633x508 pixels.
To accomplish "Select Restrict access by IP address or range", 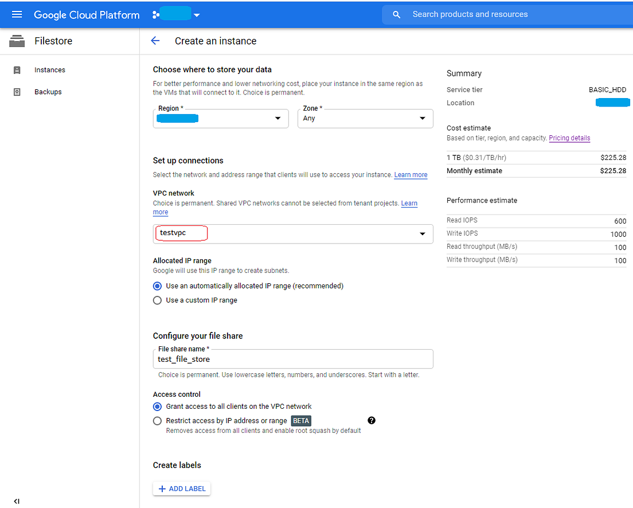I will coord(157,420).
